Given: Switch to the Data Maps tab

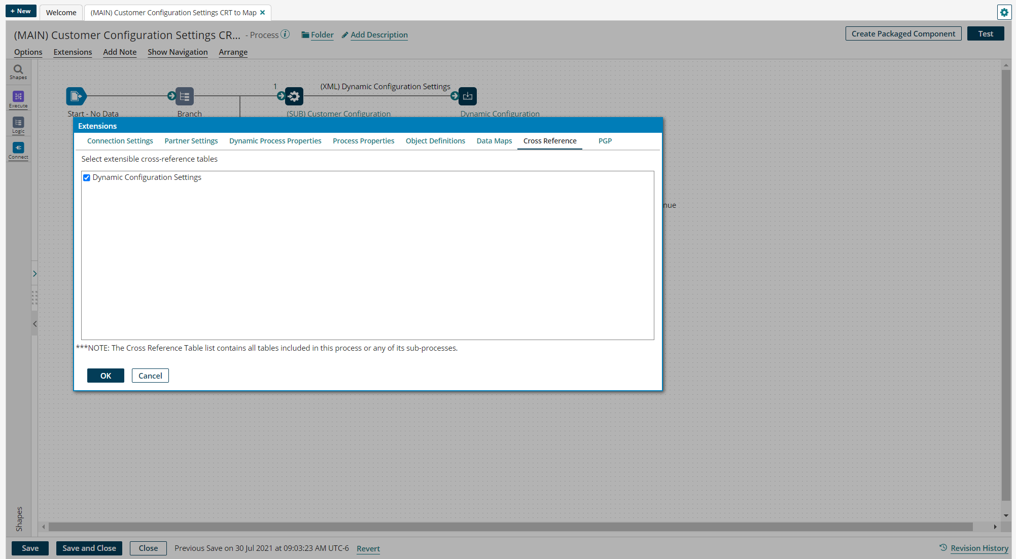Looking at the screenshot, I should coord(494,141).
